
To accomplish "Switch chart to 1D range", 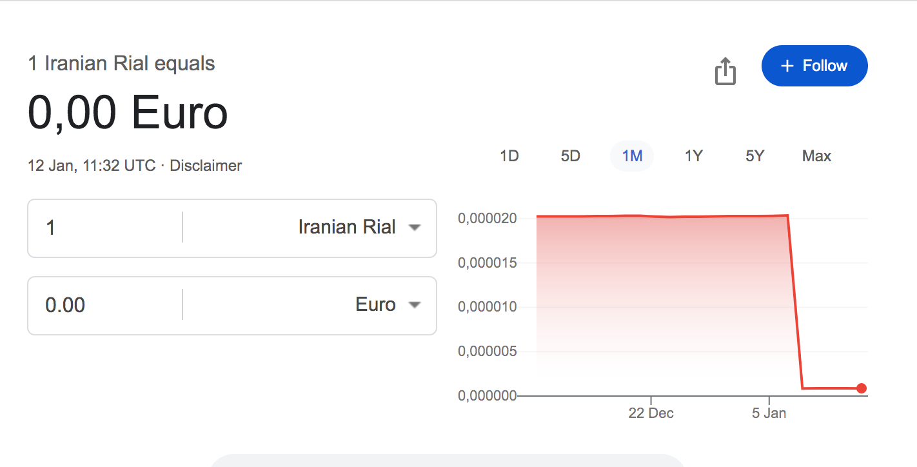I will pos(509,156).
